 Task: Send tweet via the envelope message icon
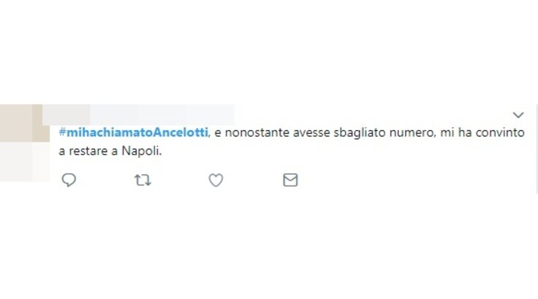[x=290, y=180]
